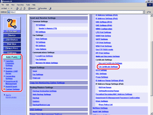The image size is (153, 115).
Task: Open Favorites from the toolbar
Action: (42, 8)
